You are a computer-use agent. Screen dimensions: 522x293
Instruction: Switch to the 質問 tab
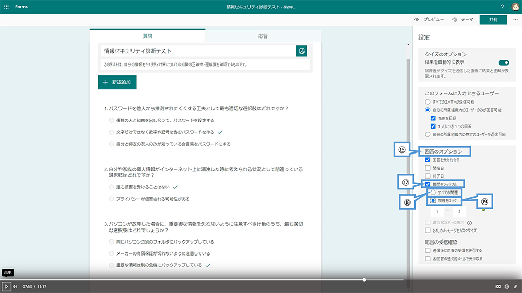point(148,36)
